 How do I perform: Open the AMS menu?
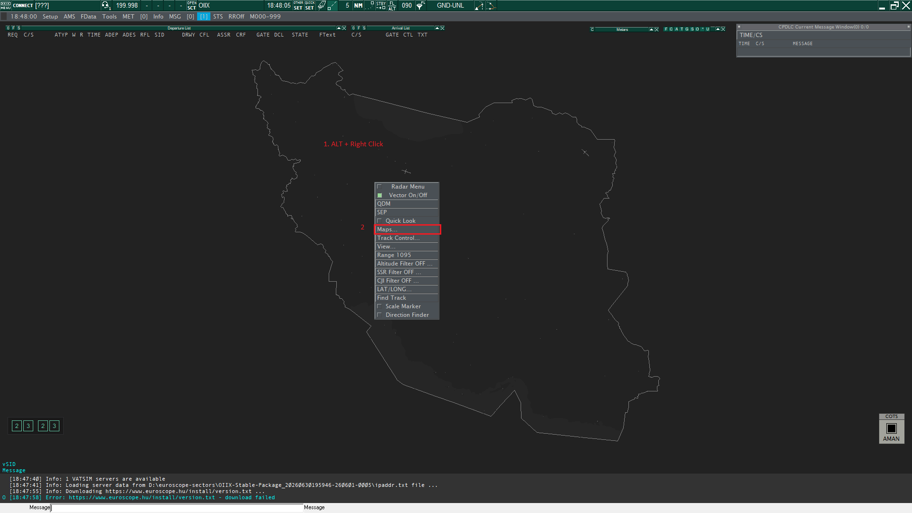[x=69, y=17]
